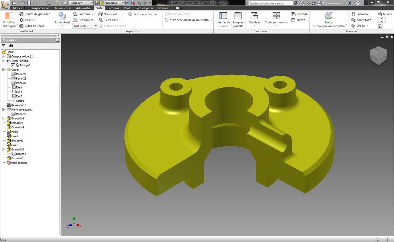Expand the Revolución1 feature
394x242 pixels.
point(3,105)
